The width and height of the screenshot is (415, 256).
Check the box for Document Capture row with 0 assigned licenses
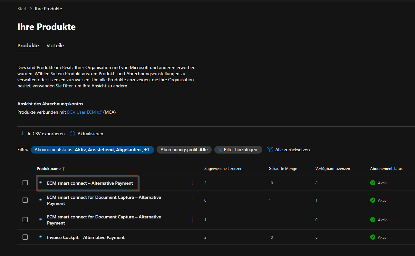pos(25,200)
